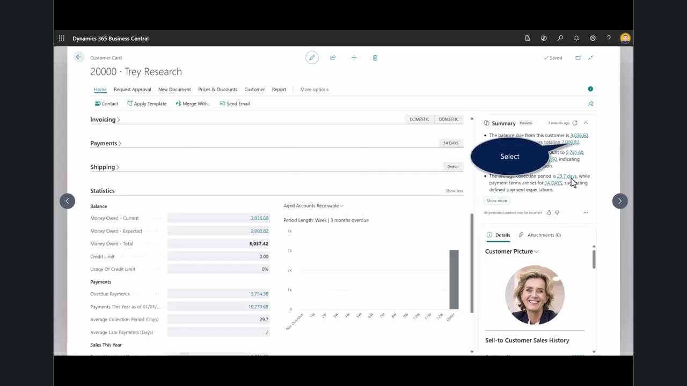Open the user account avatar
Screen dimensions: 687x386
[x=625, y=39]
